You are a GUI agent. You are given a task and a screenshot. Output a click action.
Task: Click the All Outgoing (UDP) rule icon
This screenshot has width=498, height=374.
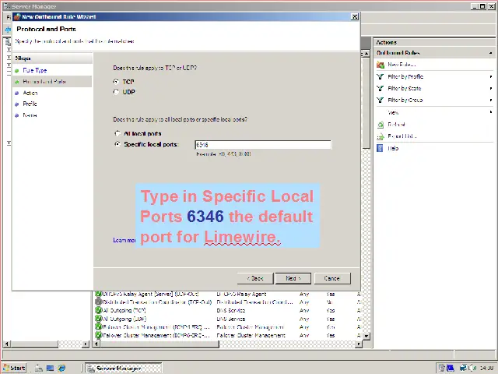[99, 319]
